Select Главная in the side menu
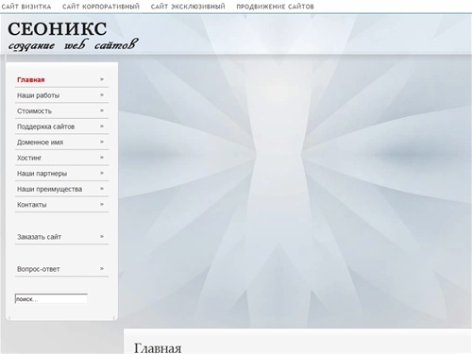Viewport: 472px width, 354px height. pos(31,80)
